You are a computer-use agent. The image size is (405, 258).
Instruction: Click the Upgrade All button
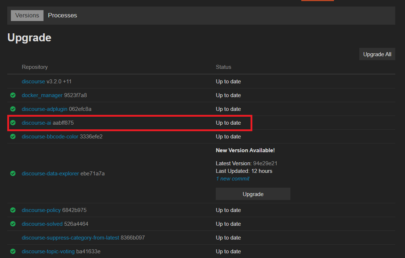(377, 54)
